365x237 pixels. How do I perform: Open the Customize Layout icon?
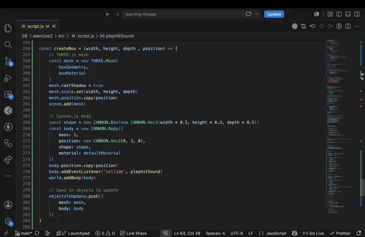coord(330,14)
